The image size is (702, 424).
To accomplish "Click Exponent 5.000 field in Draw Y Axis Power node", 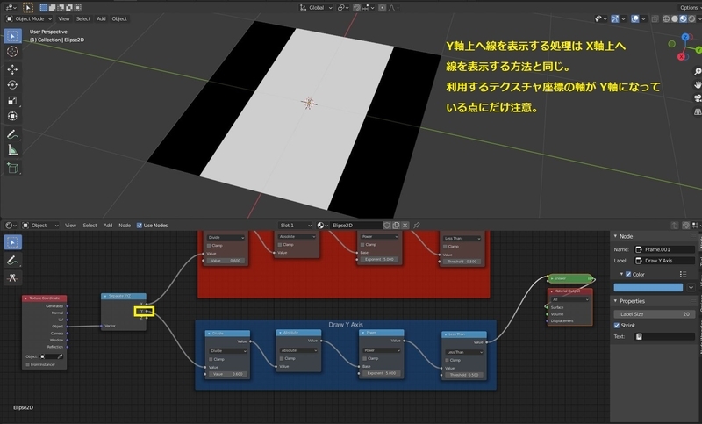I will [382, 373].
